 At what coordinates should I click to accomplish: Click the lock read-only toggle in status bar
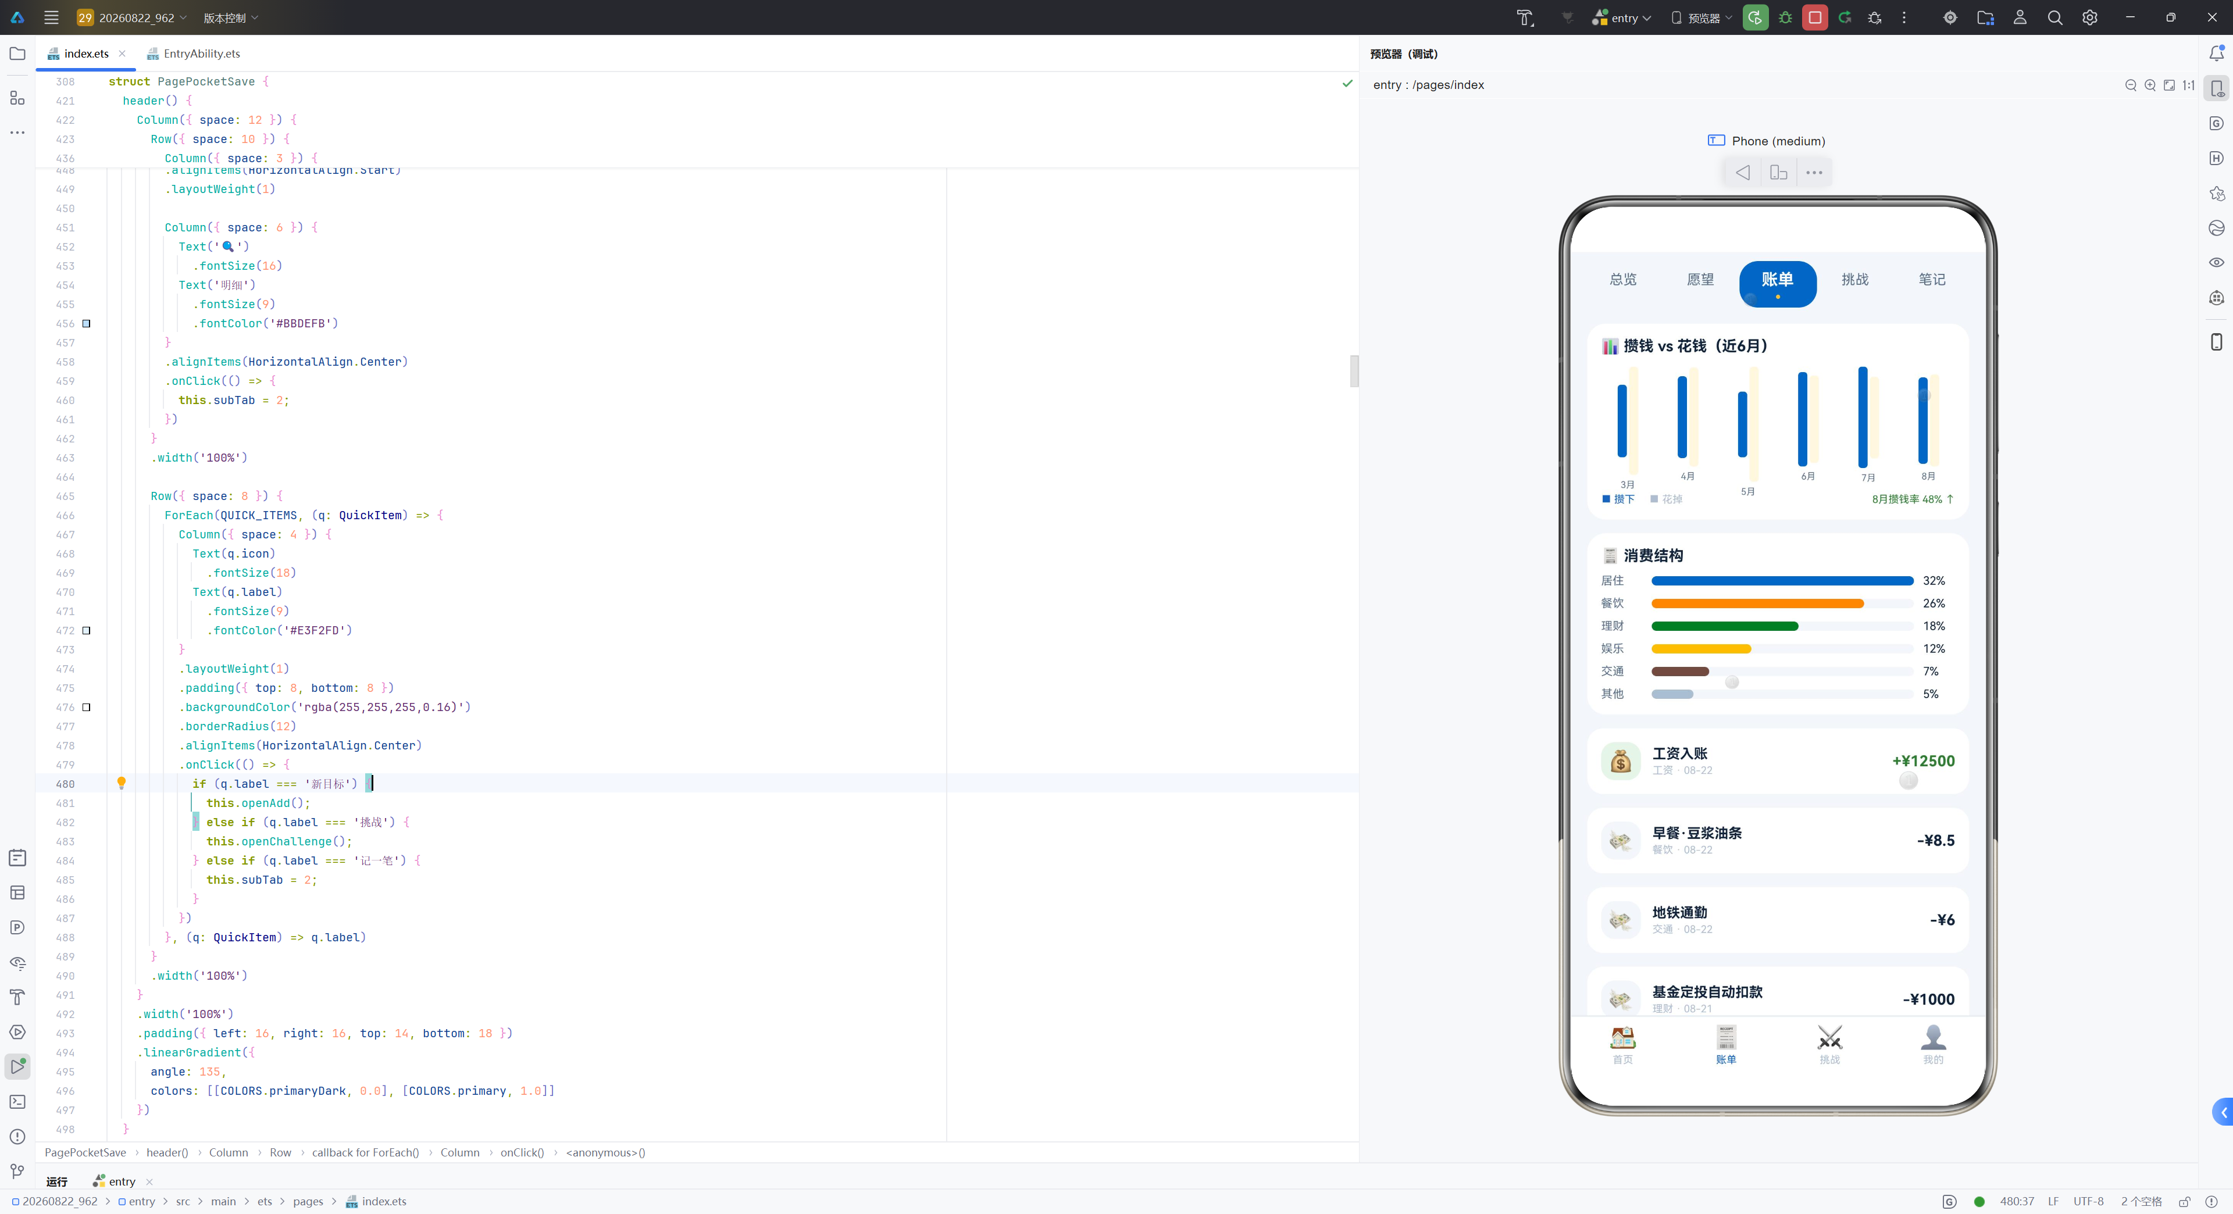(x=2185, y=1202)
